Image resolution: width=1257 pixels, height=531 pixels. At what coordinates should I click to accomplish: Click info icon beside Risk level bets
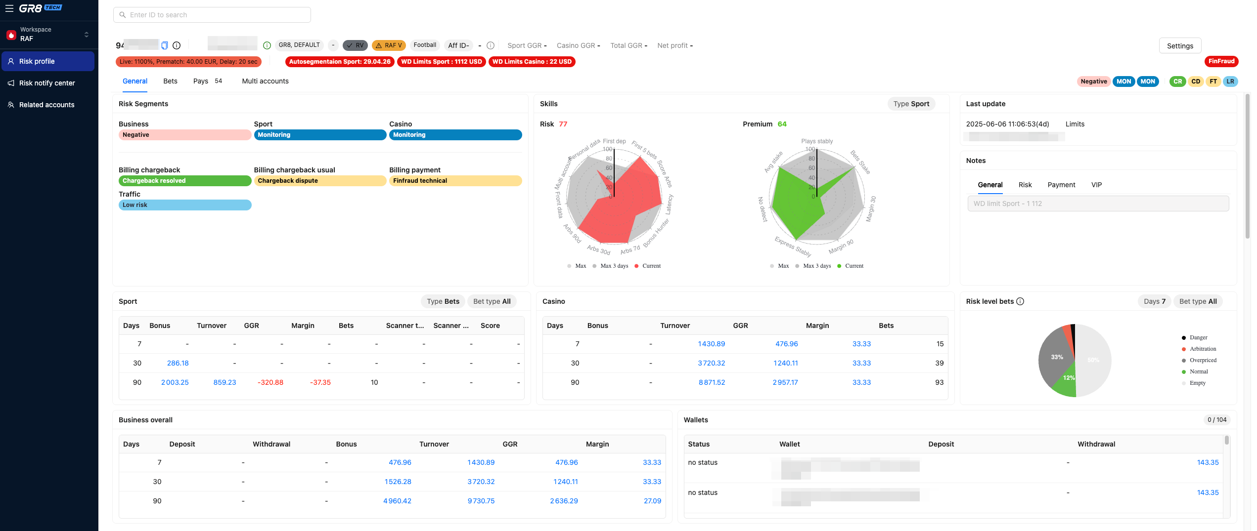(x=1020, y=301)
